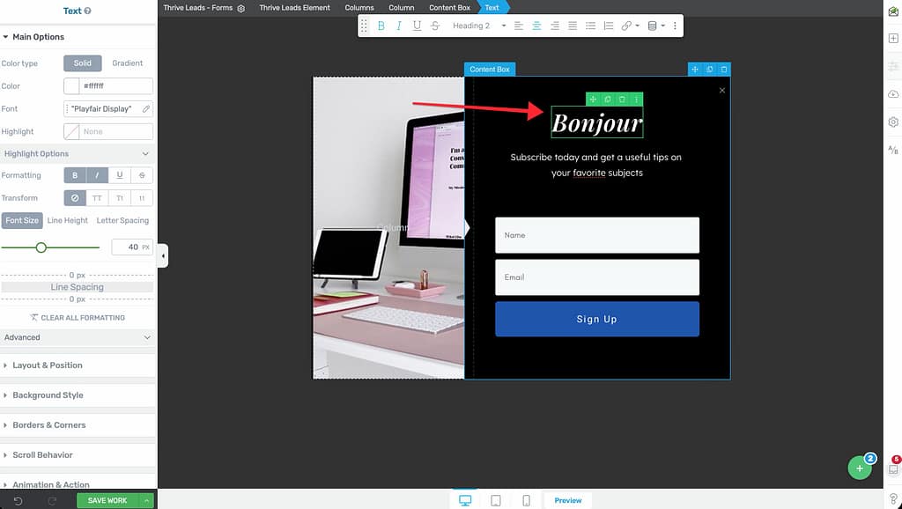902x509 pixels.
Task: Click the green plus add element button
Action: 860,468
